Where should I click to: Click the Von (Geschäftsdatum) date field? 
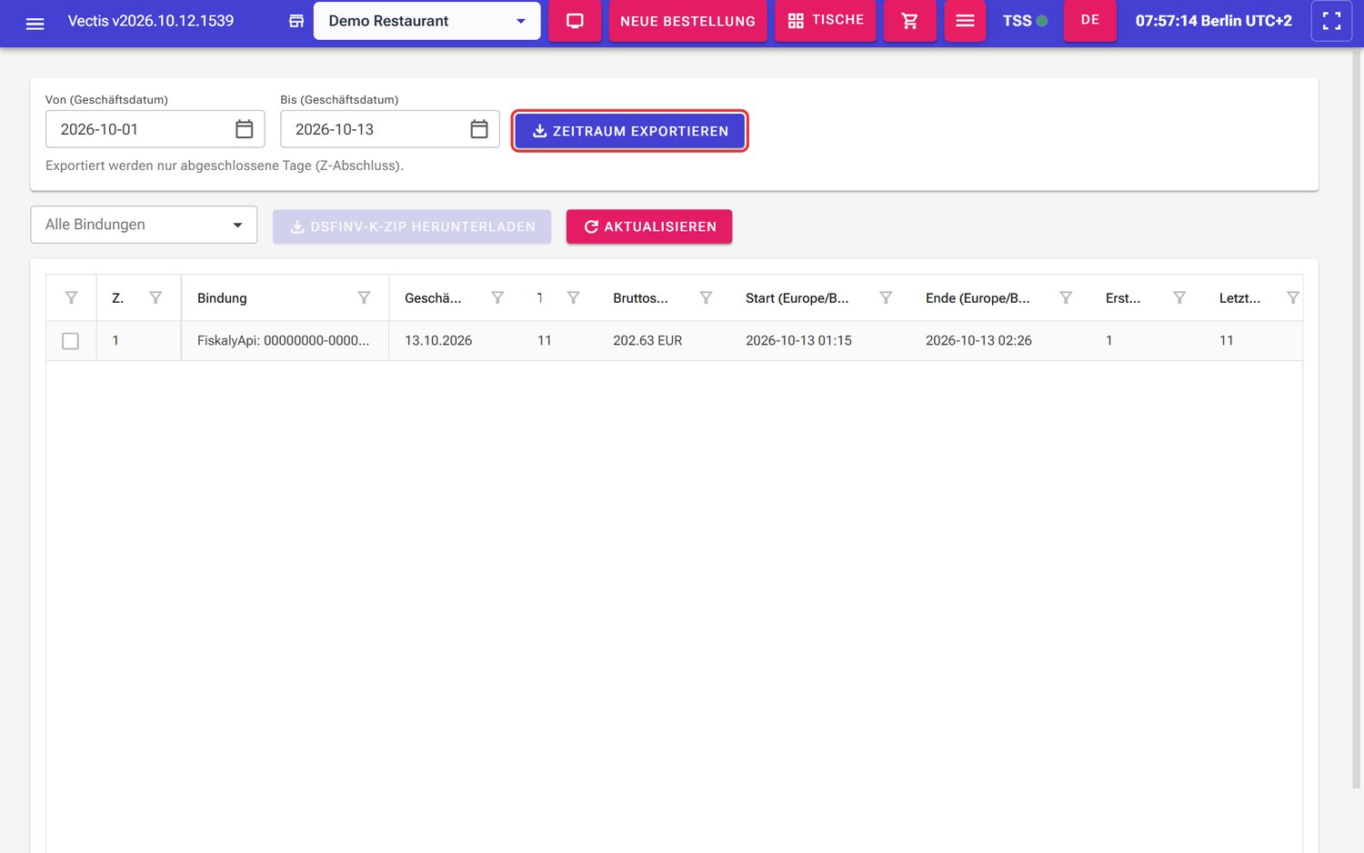coord(155,129)
